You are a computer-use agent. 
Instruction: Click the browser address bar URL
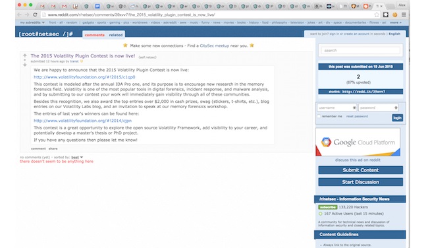131,15
